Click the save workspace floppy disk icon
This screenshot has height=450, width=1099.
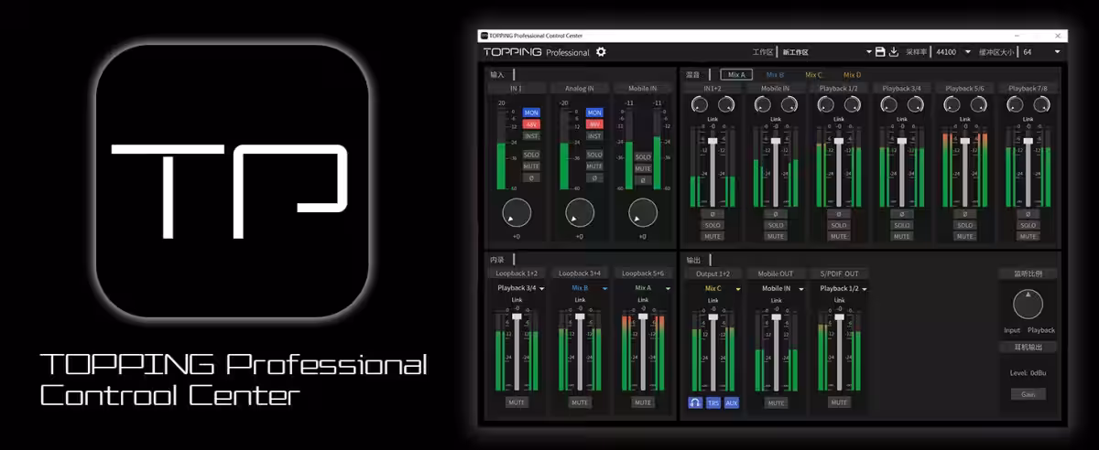click(880, 52)
